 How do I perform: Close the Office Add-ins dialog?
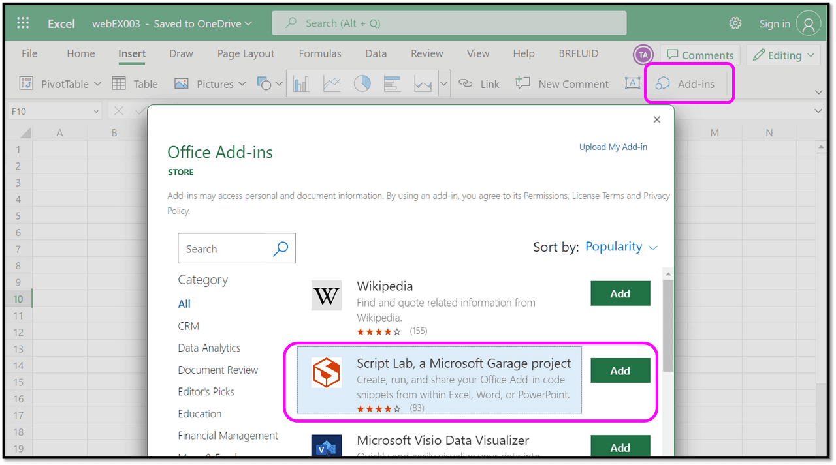[657, 119]
